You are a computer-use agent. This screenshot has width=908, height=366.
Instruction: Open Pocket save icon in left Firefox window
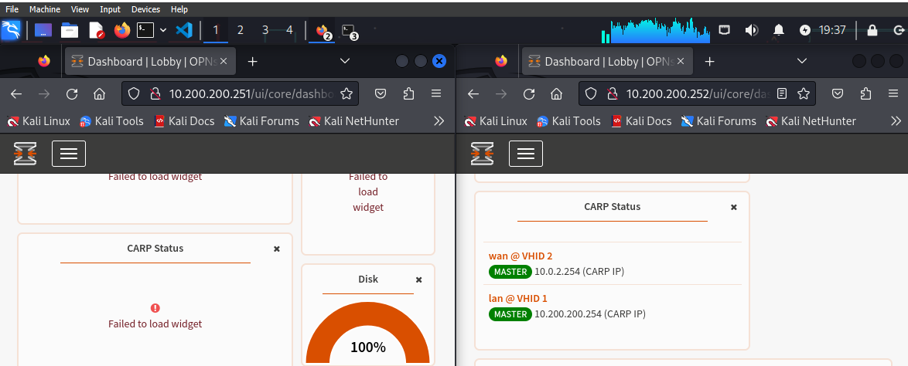[x=381, y=93]
